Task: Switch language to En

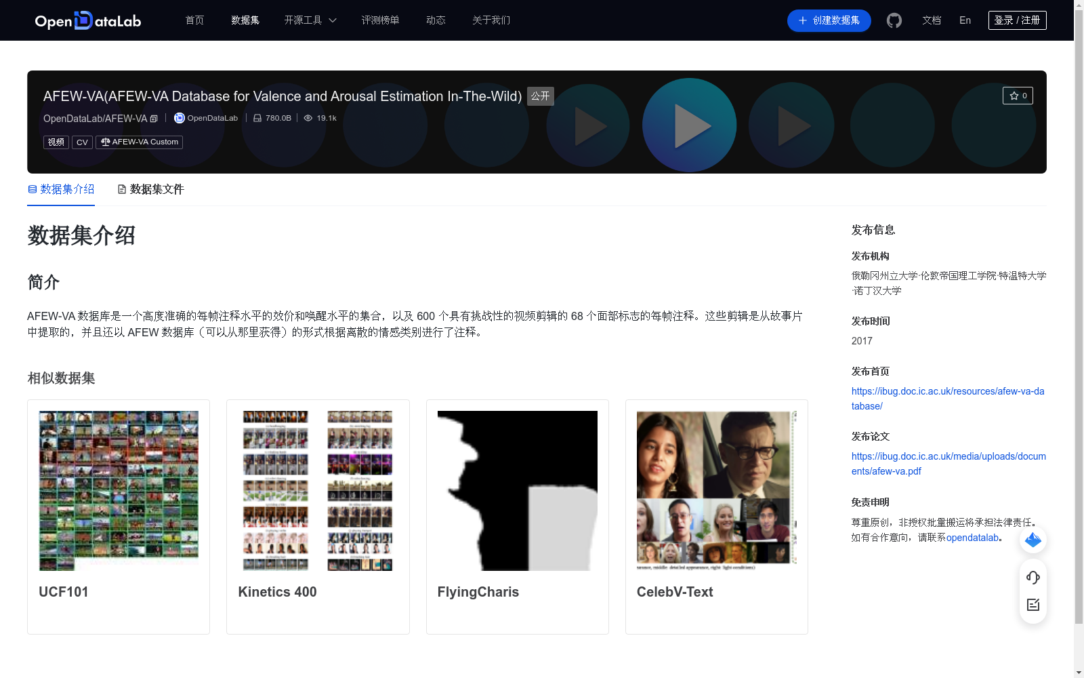Action: pyautogui.click(x=965, y=20)
